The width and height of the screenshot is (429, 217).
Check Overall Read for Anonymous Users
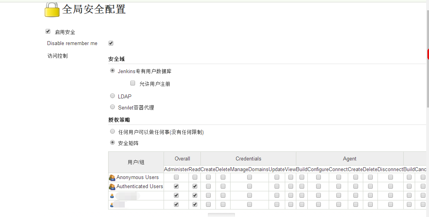(195, 177)
